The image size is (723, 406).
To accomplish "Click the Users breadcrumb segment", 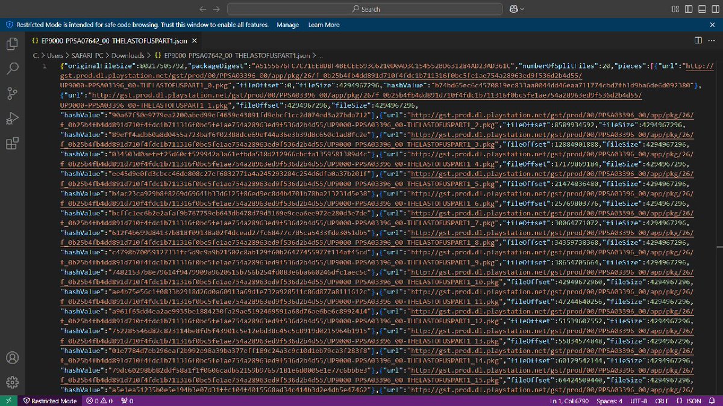I will (55, 55).
